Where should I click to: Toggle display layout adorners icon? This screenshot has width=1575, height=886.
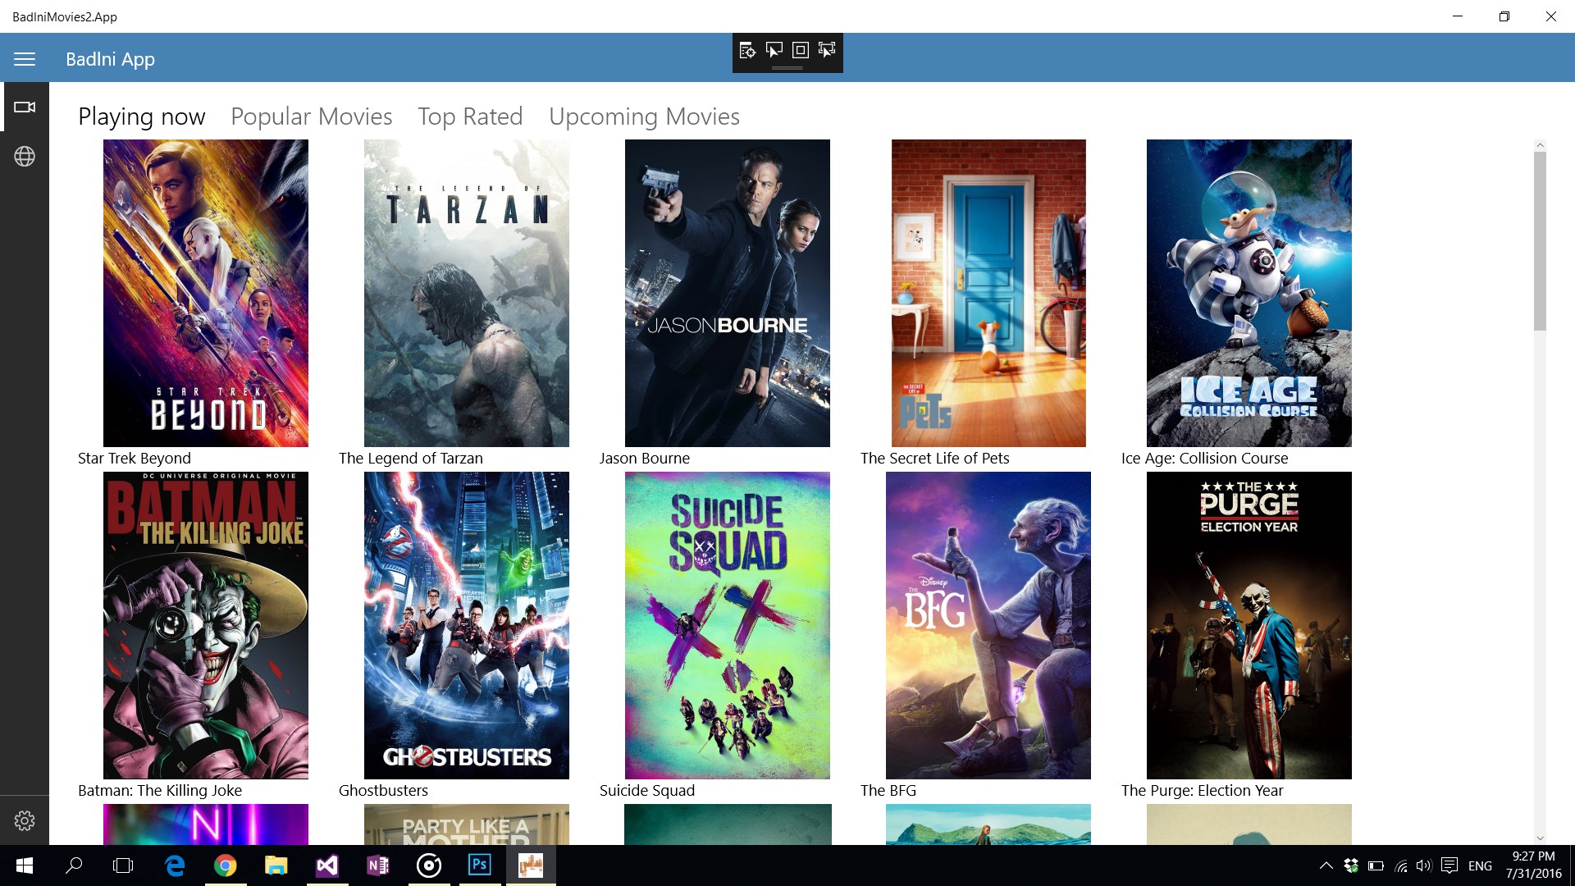click(x=801, y=51)
